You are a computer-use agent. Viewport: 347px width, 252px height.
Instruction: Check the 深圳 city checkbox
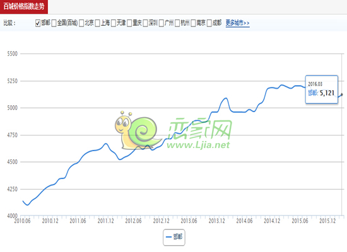pos(145,23)
